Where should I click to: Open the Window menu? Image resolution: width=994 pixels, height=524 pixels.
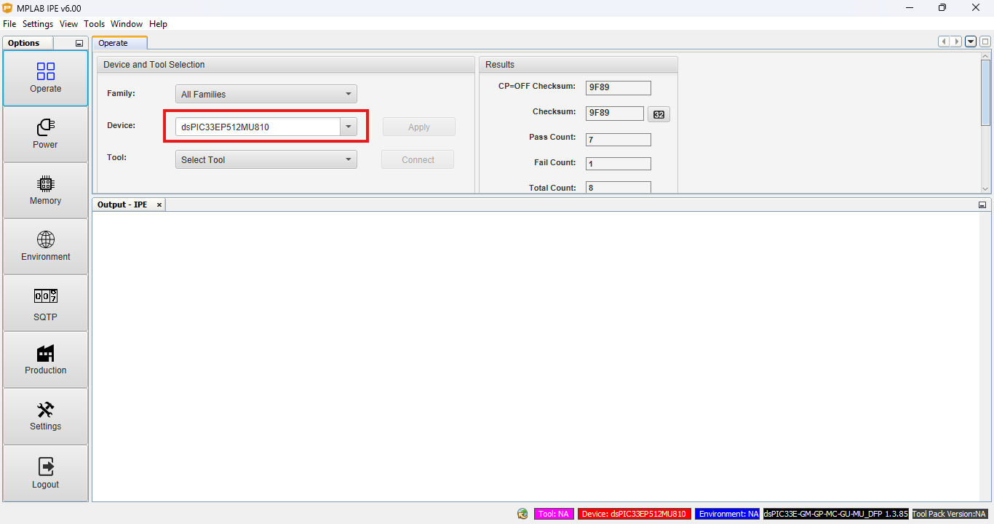(x=127, y=24)
